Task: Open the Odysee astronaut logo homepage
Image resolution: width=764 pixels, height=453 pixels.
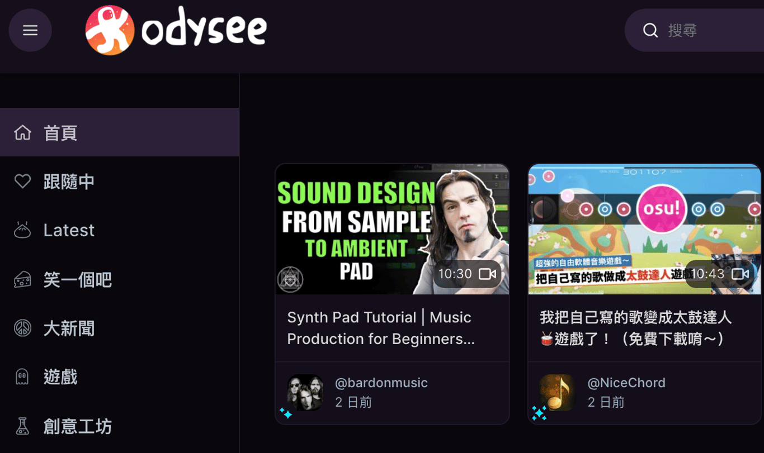Action: [176, 30]
